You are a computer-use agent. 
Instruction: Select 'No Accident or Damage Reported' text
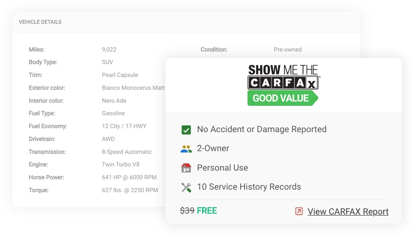click(262, 129)
